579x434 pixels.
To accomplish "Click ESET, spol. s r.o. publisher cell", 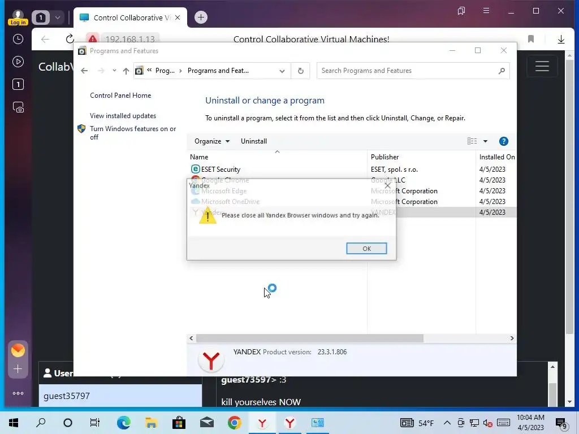I will click(394, 170).
